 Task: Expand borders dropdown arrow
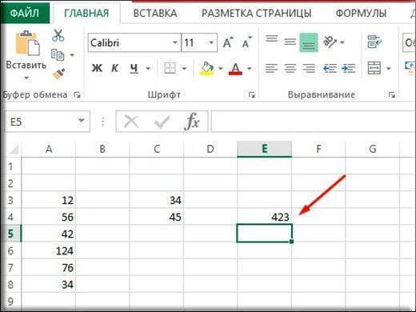point(184,69)
